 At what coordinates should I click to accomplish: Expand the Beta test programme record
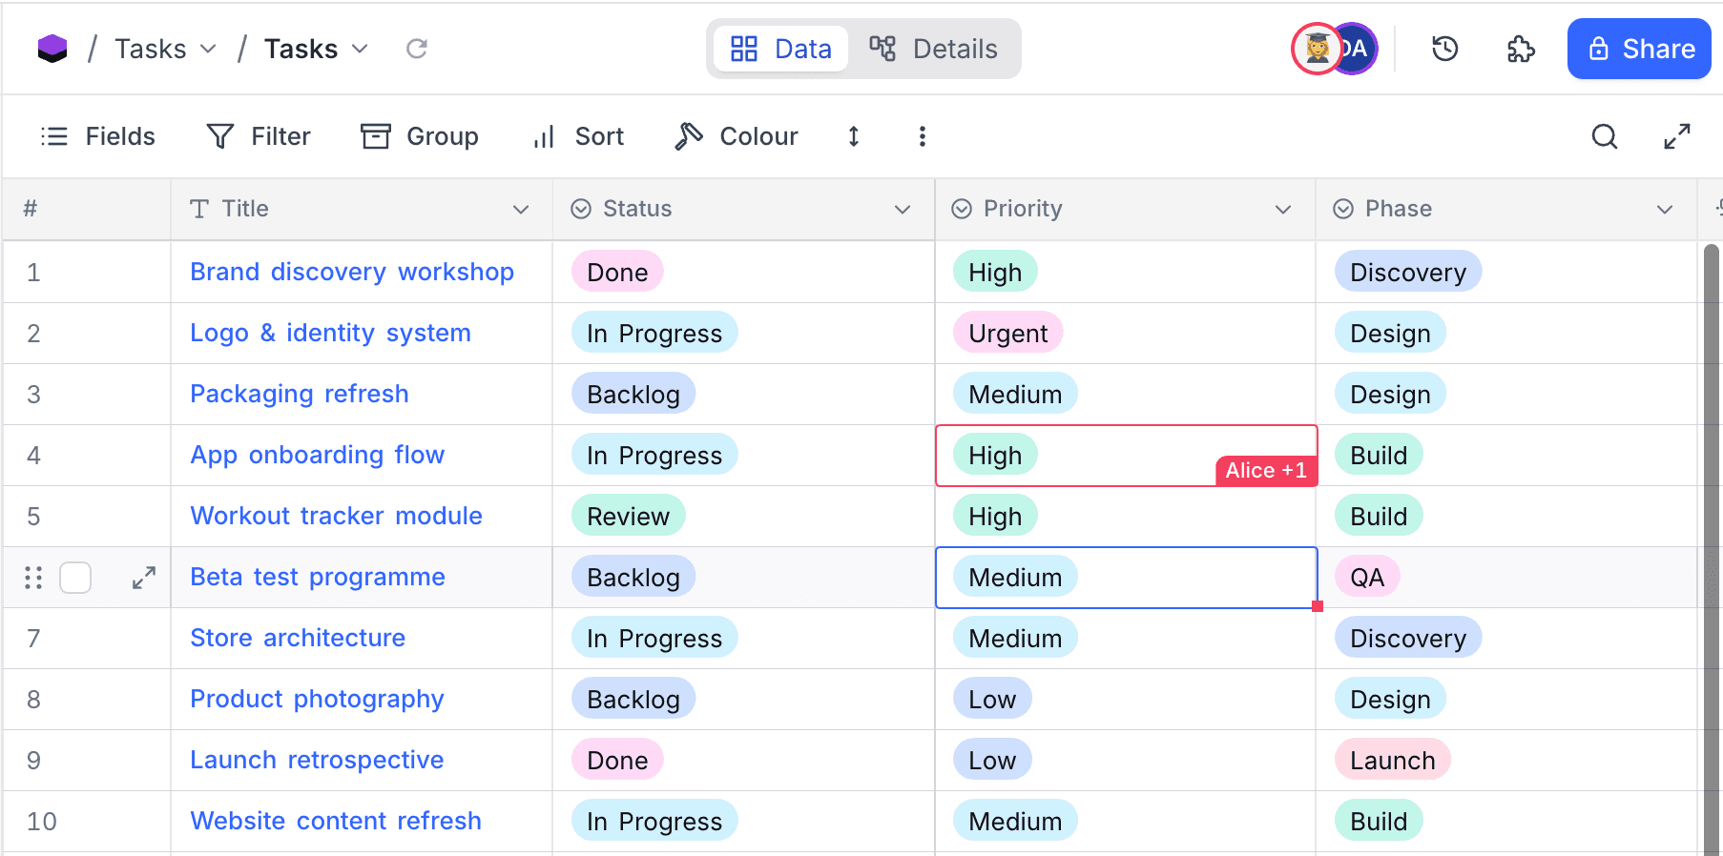click(144, 578)
